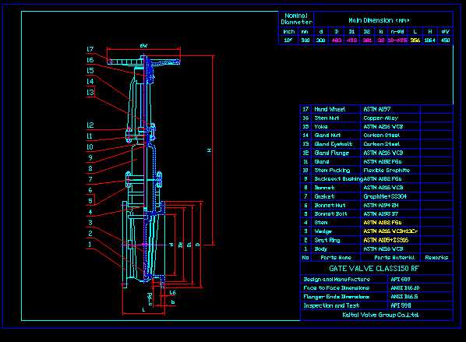Click the Seat Ring material text
The image size is (466, 342).
coord(386,240)
